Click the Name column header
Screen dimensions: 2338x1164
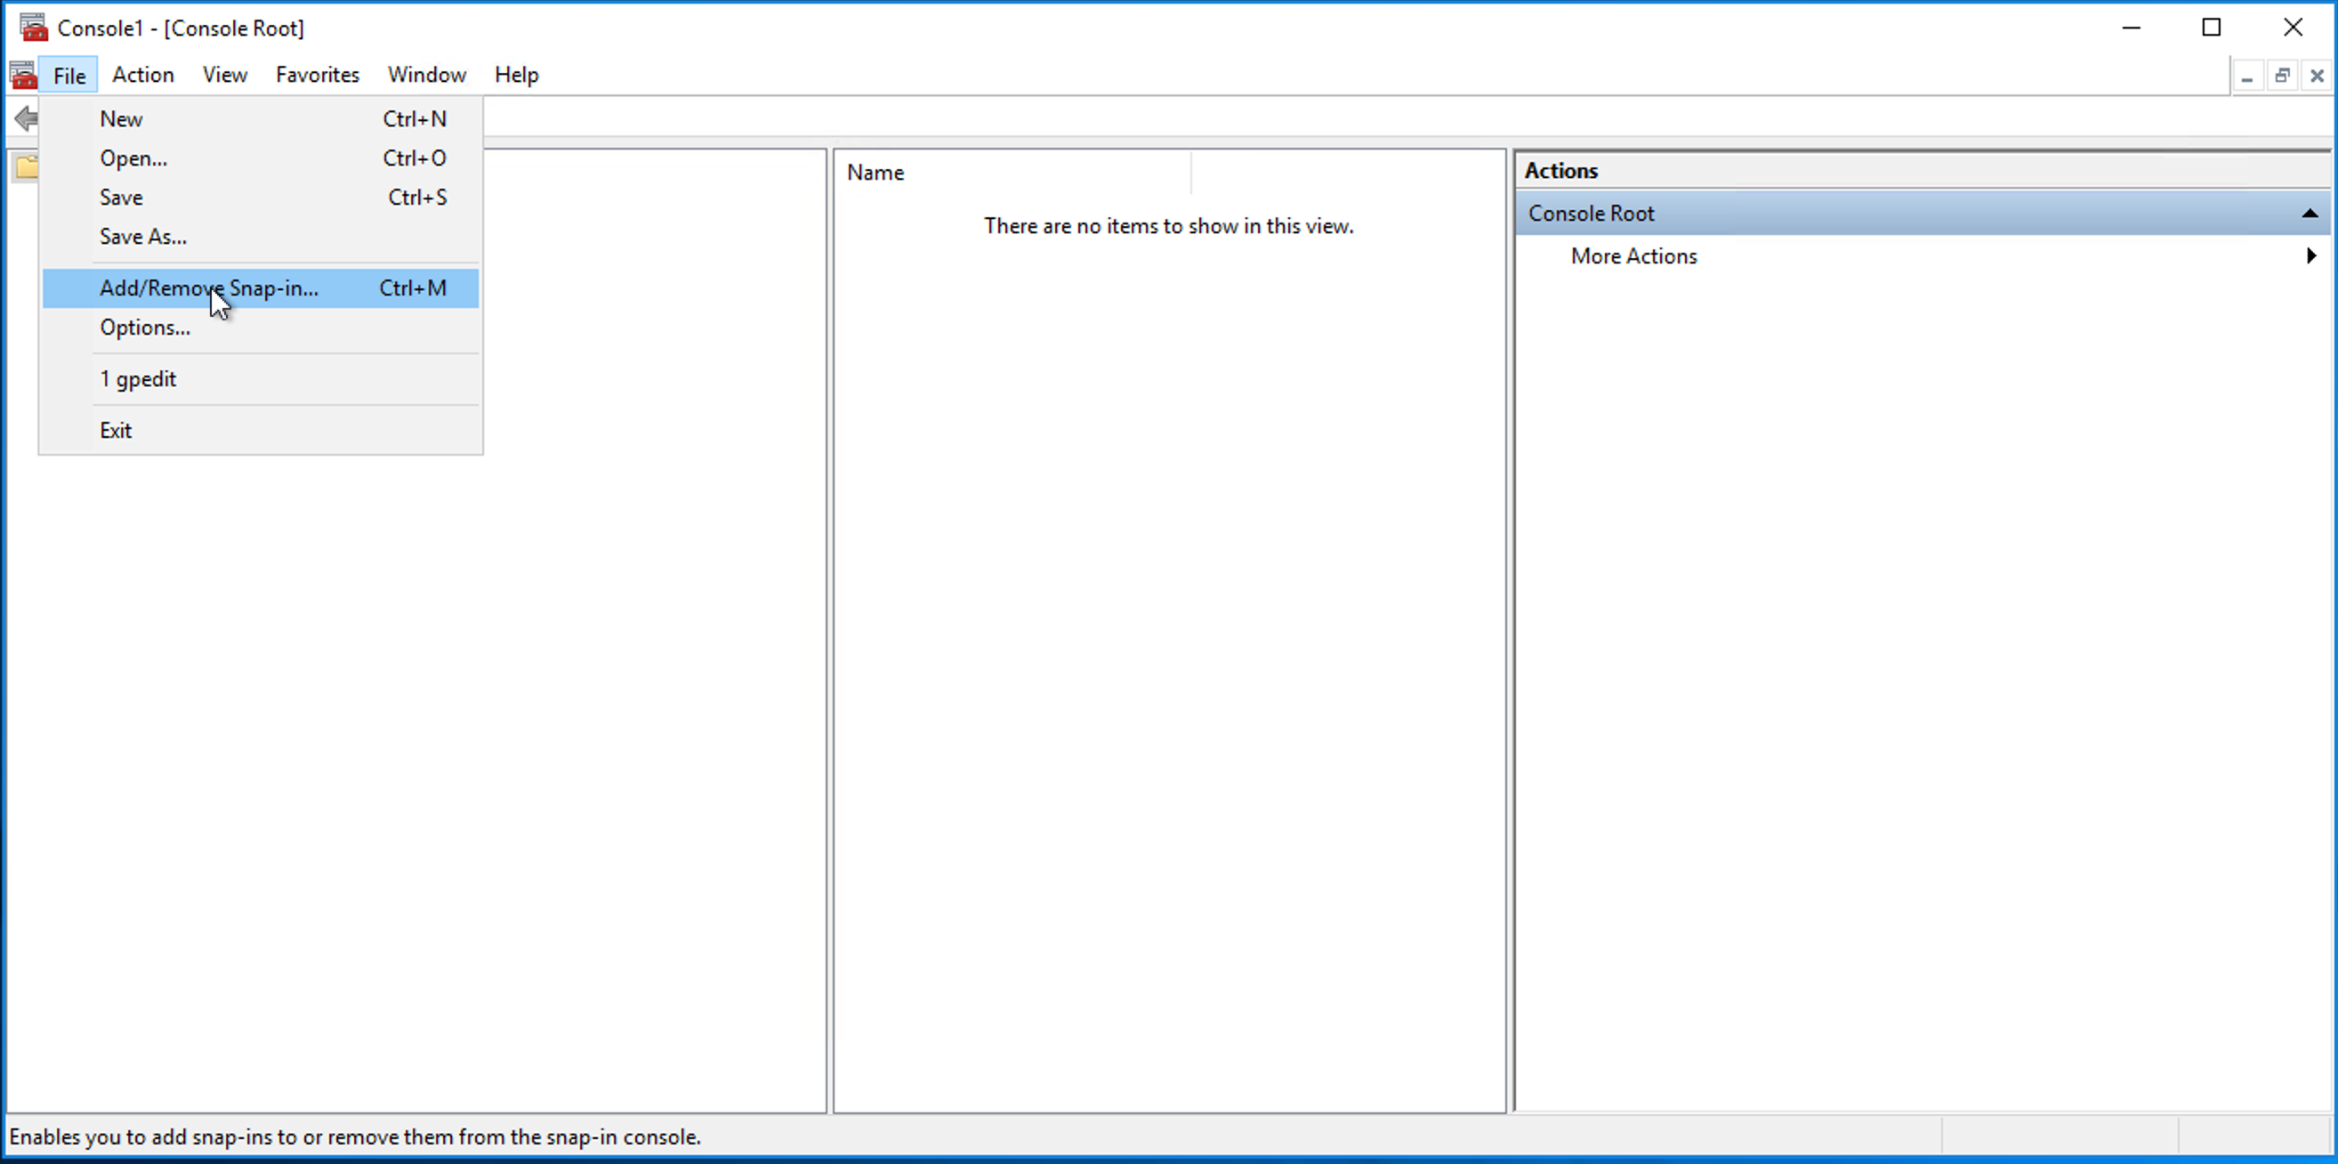point(1012,173)
